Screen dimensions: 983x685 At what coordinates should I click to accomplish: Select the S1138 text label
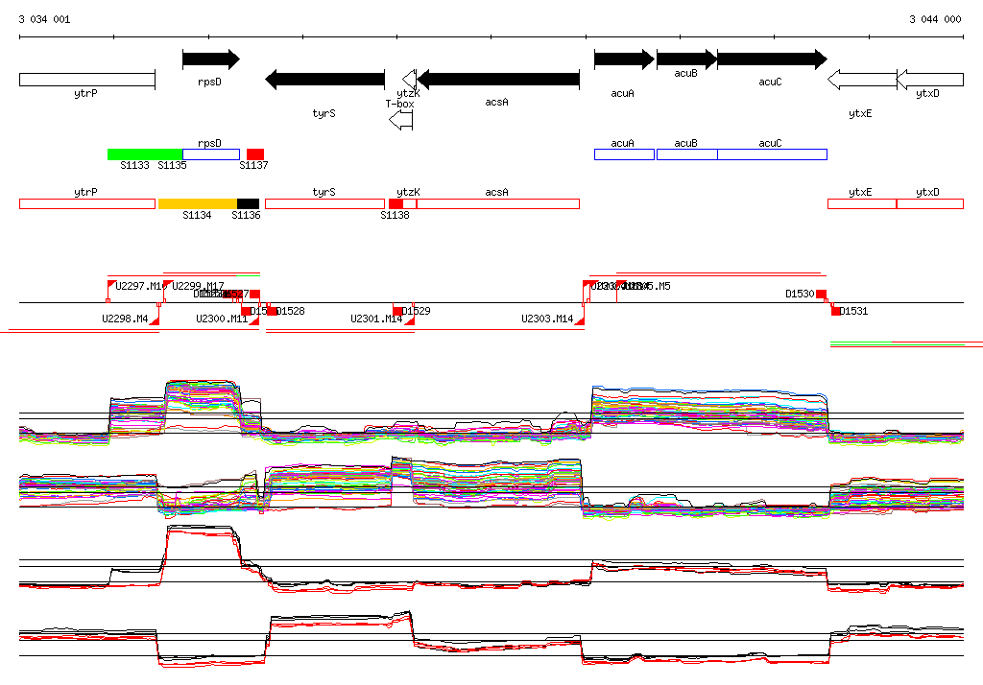click(395, 215)
